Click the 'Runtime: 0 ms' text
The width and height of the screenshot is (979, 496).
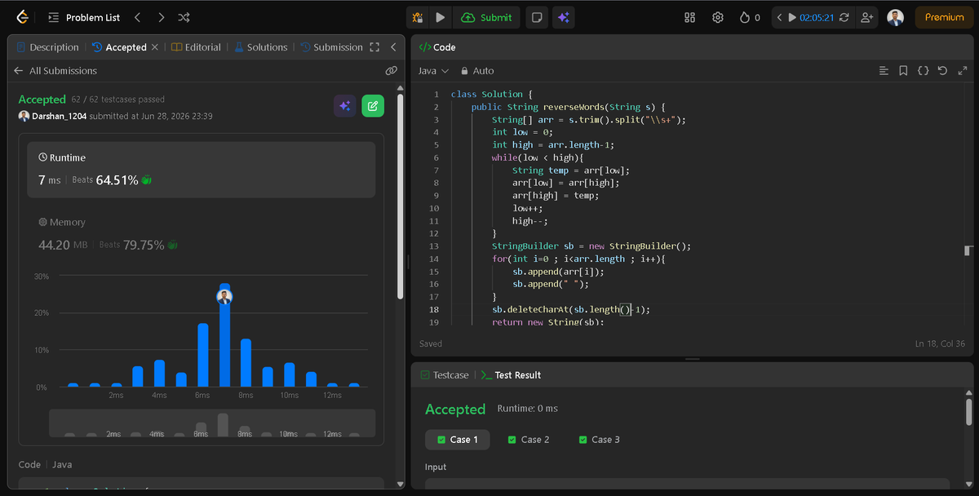click(x=528, y=408)
